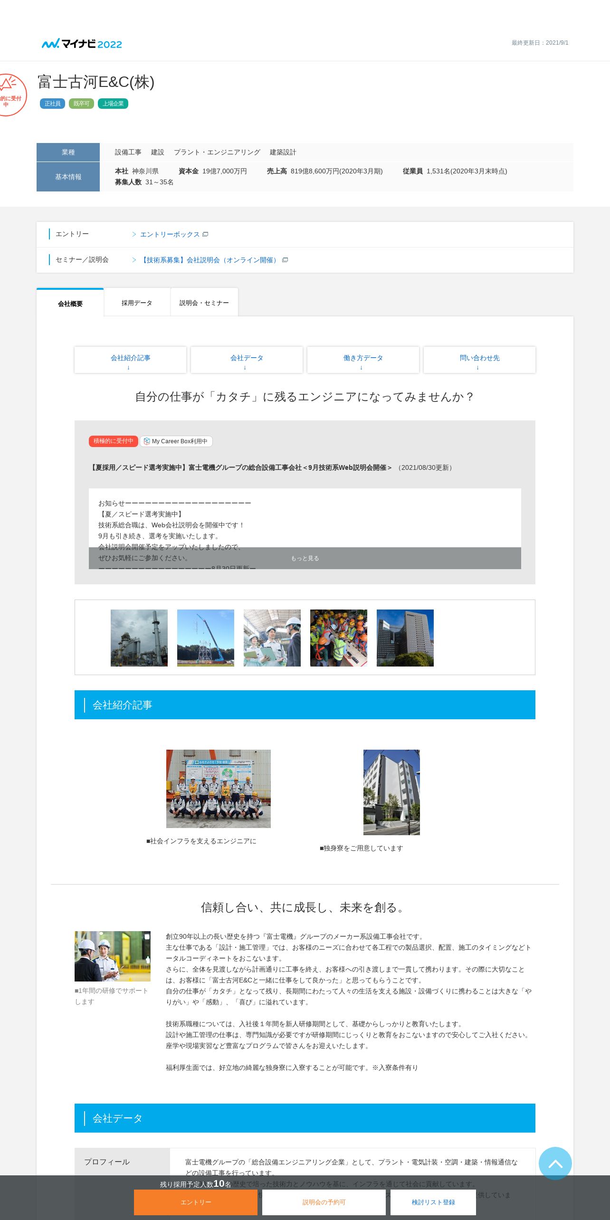Click the 会社紹介記事 blue section header
This screenshot has width=610, height=1220.
point(305,705)
